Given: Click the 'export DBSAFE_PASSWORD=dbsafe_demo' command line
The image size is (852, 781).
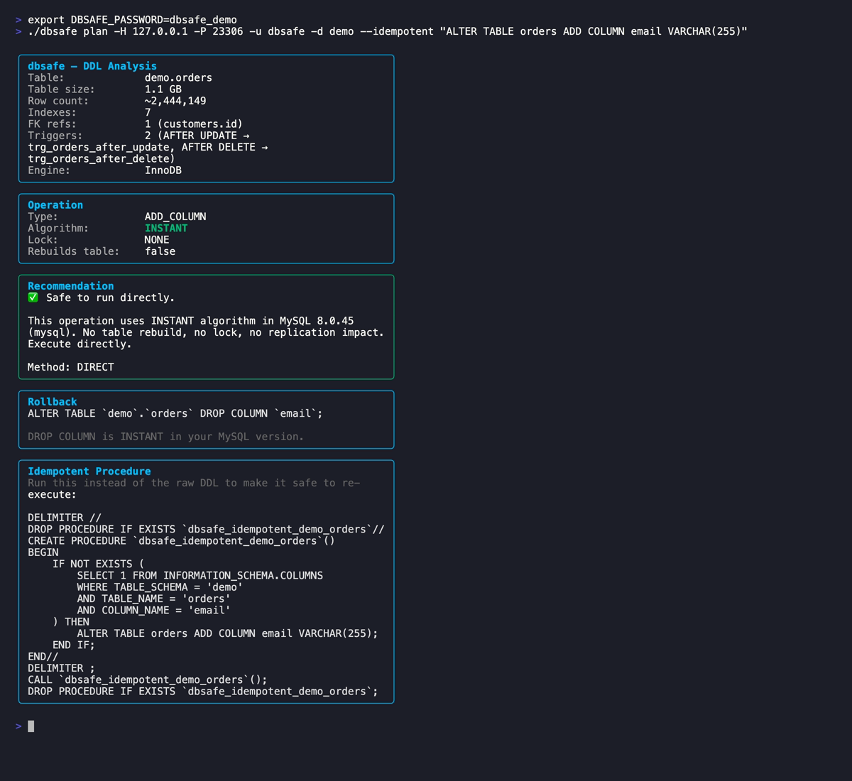Looking at the screenshot, I should coord(132,20).
